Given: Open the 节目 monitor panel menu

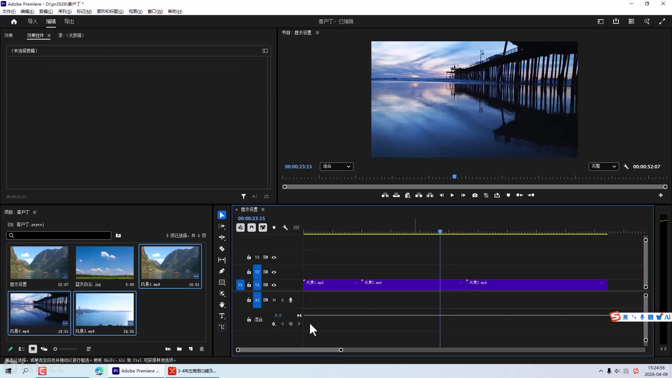Looking at the screenshot, I should point(317,33).
